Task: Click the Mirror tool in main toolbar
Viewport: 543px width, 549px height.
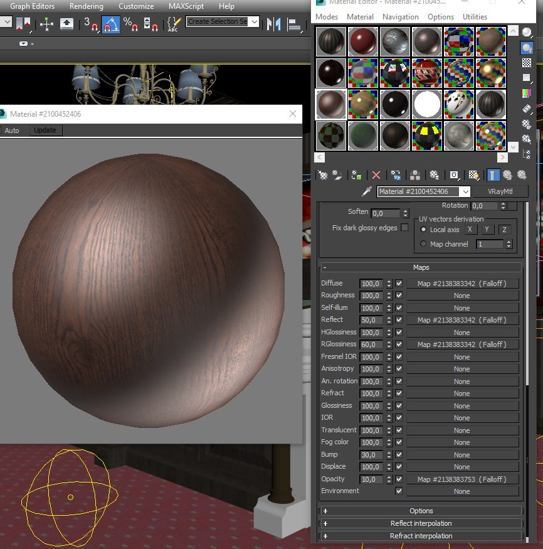Action: tap(273, 24)
